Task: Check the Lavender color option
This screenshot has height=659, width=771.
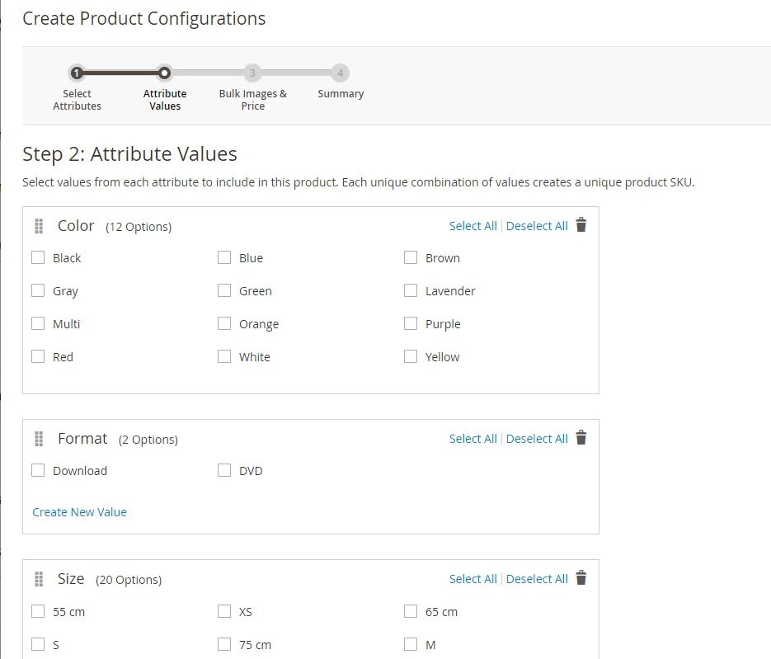Action: tap(411, 290)
